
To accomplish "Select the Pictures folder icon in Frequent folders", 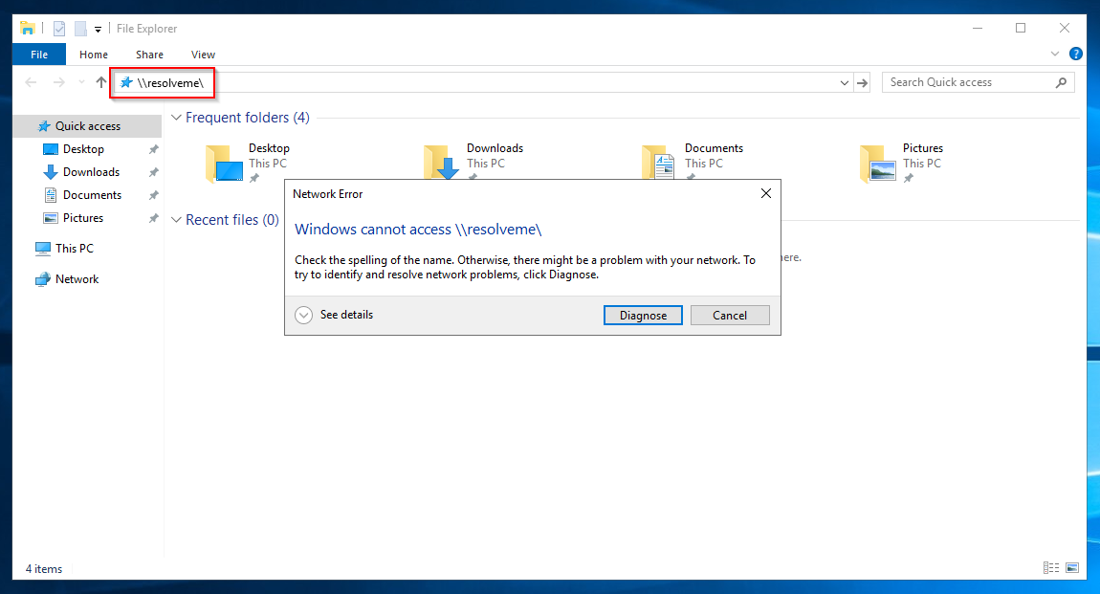I will [x=878, y=164].
